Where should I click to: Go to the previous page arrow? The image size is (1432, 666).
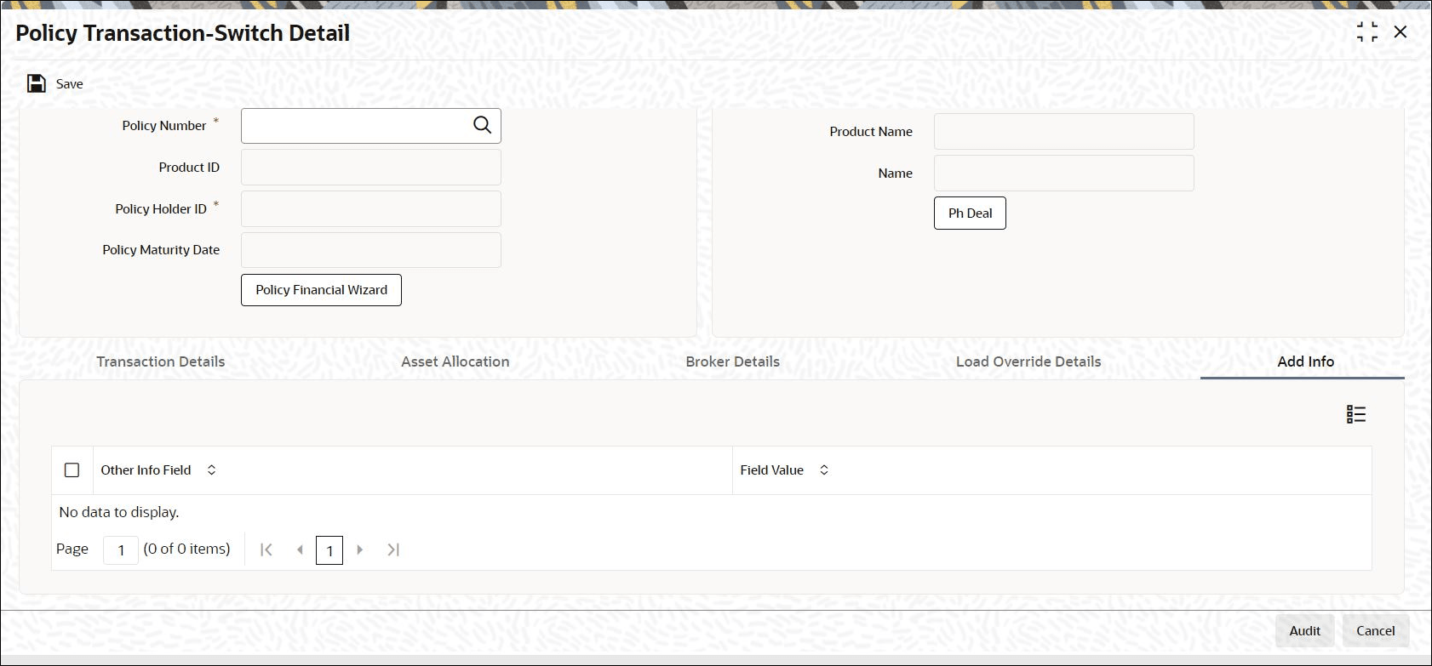tap(300, 549)
